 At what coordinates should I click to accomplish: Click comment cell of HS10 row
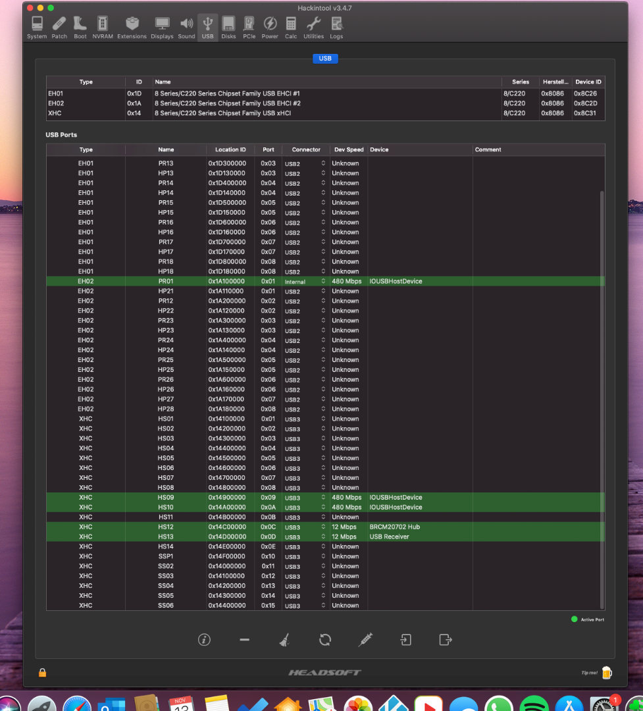[x=538, y=508]
